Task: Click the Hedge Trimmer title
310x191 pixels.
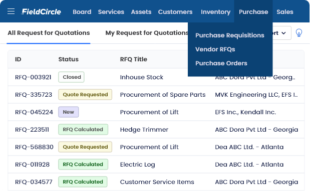Action: tap(144, 130)
